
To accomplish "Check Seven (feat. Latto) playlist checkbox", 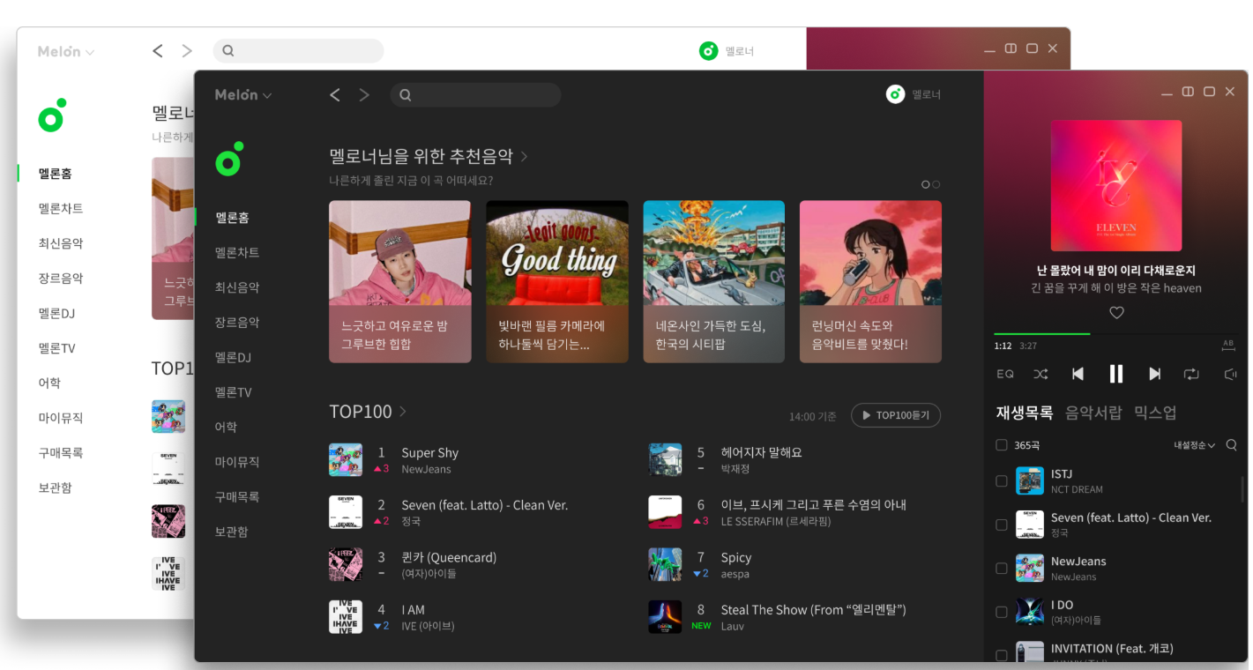I will coord(1002,525).
